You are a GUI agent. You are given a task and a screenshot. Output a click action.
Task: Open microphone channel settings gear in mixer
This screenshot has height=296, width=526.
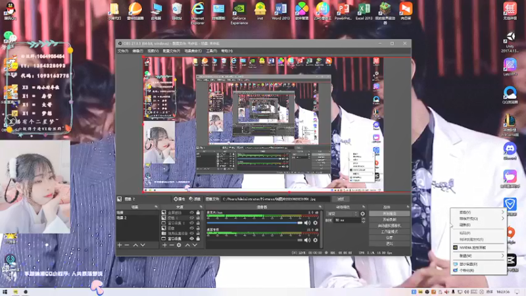pyautogui.click(x=316, y=223)
